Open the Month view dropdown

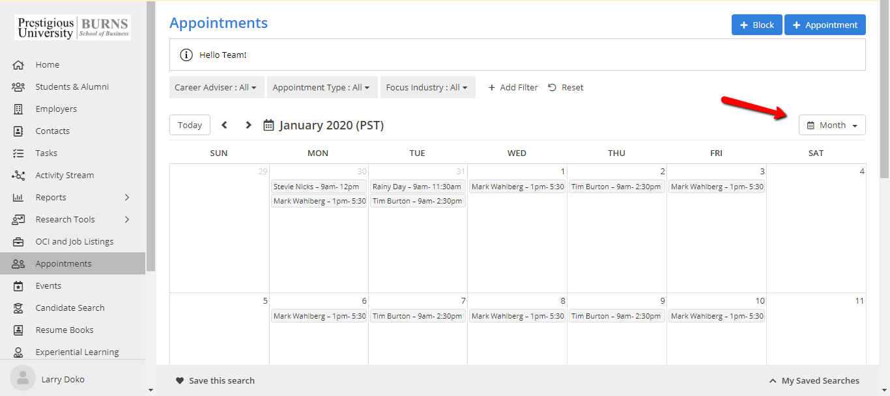tap(832, 125)
